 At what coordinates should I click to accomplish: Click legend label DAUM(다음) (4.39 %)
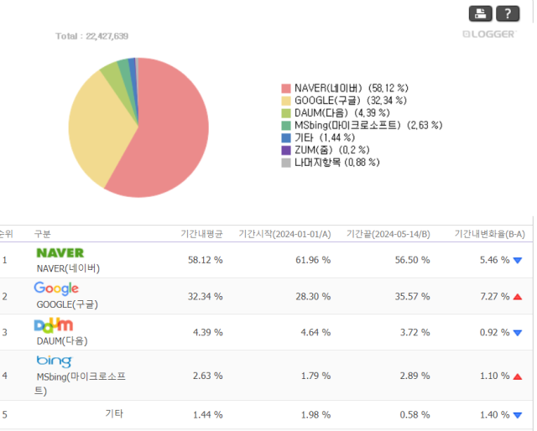342,113
